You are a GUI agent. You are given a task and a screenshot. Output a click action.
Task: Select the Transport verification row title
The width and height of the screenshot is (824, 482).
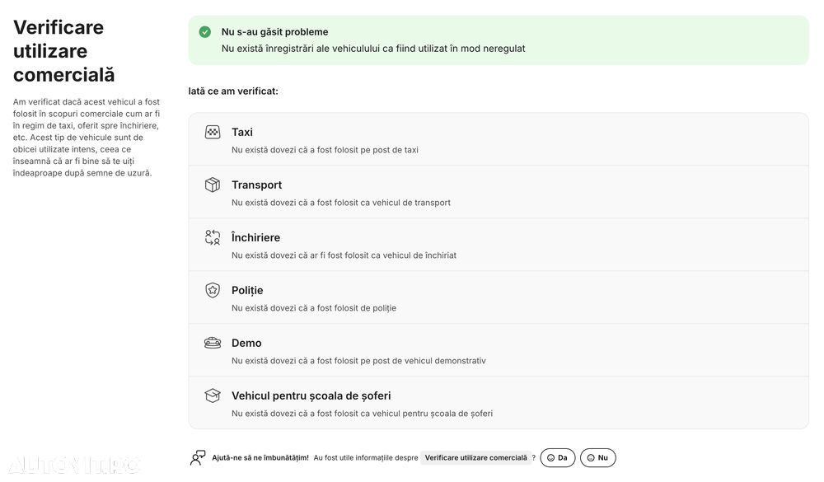tap(256, 185)
